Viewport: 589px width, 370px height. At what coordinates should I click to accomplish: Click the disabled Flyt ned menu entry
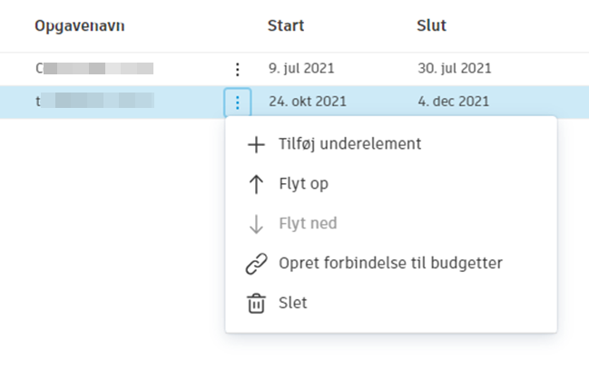(x=308, y=224)
